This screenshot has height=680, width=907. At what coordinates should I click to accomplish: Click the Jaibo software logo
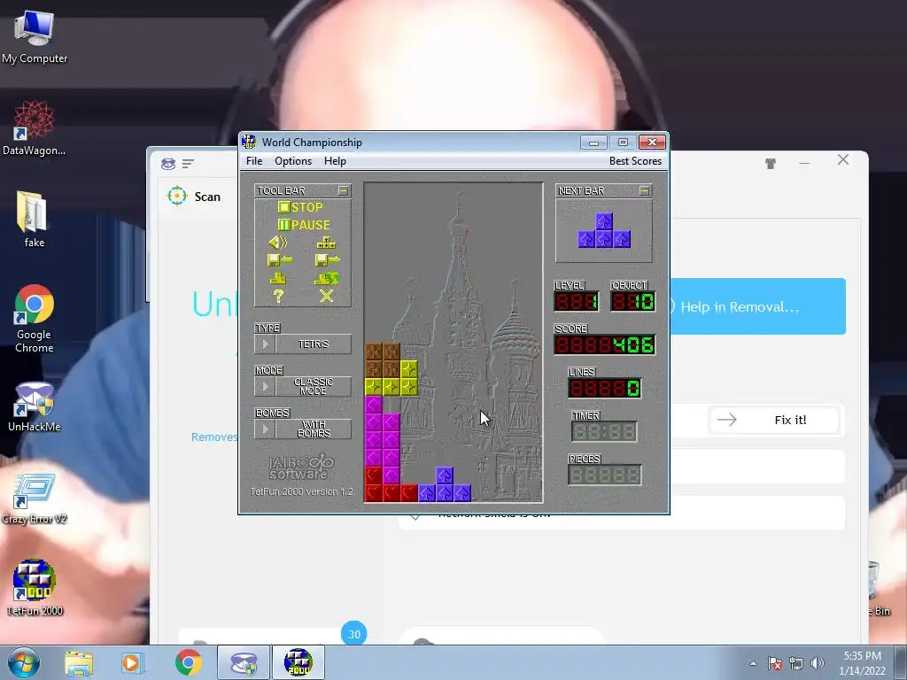pyautogui.click(x=301, y=467)
